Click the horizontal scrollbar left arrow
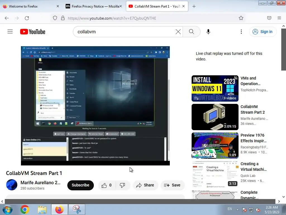Viewport: 286px width, 215px height. tap(2, 202)
